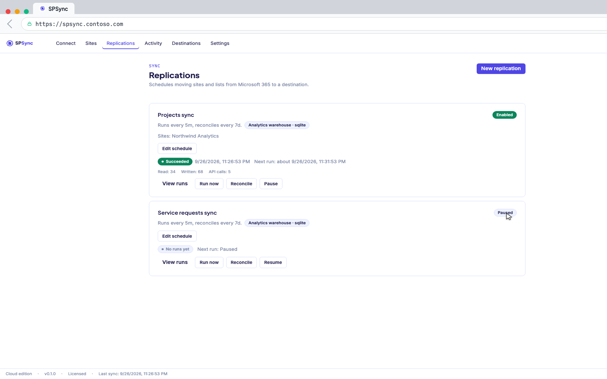The width and height of the screenshot is (607, 379).
Task: Click the Sites: Northwind Analytics text
Action: 188,136
